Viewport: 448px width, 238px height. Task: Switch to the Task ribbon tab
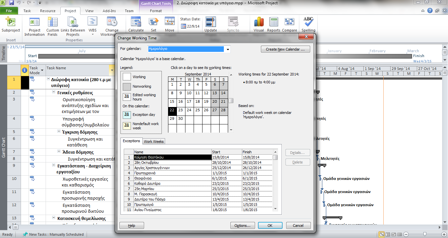27,11
